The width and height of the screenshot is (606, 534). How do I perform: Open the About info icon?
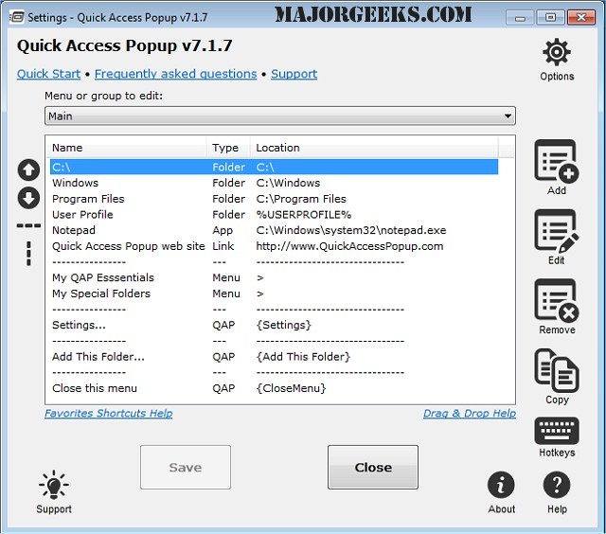pyautogui.click(x=501, y=486)
